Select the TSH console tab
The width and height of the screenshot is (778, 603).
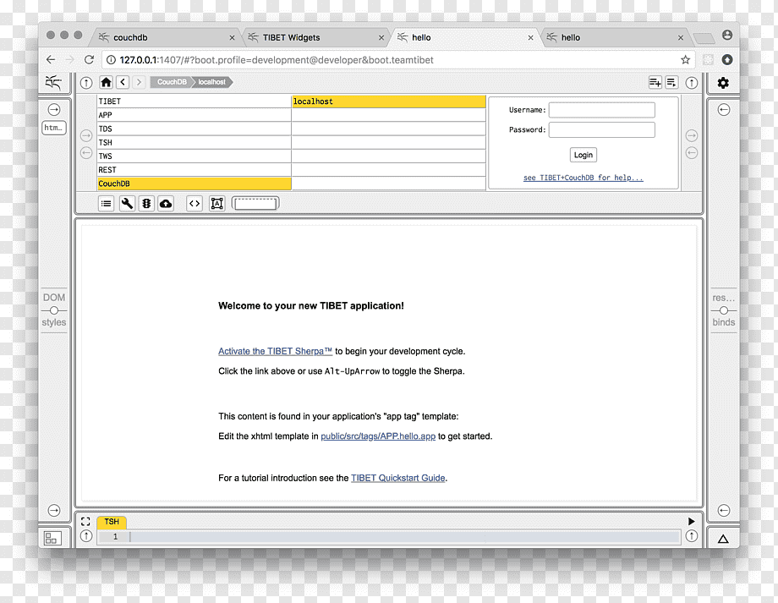[x=112, y=522]
